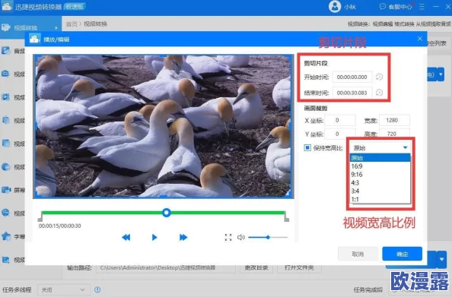Screen dimensions: 452x297
Task: Click the 取消 cancel button
Action: 358,254
